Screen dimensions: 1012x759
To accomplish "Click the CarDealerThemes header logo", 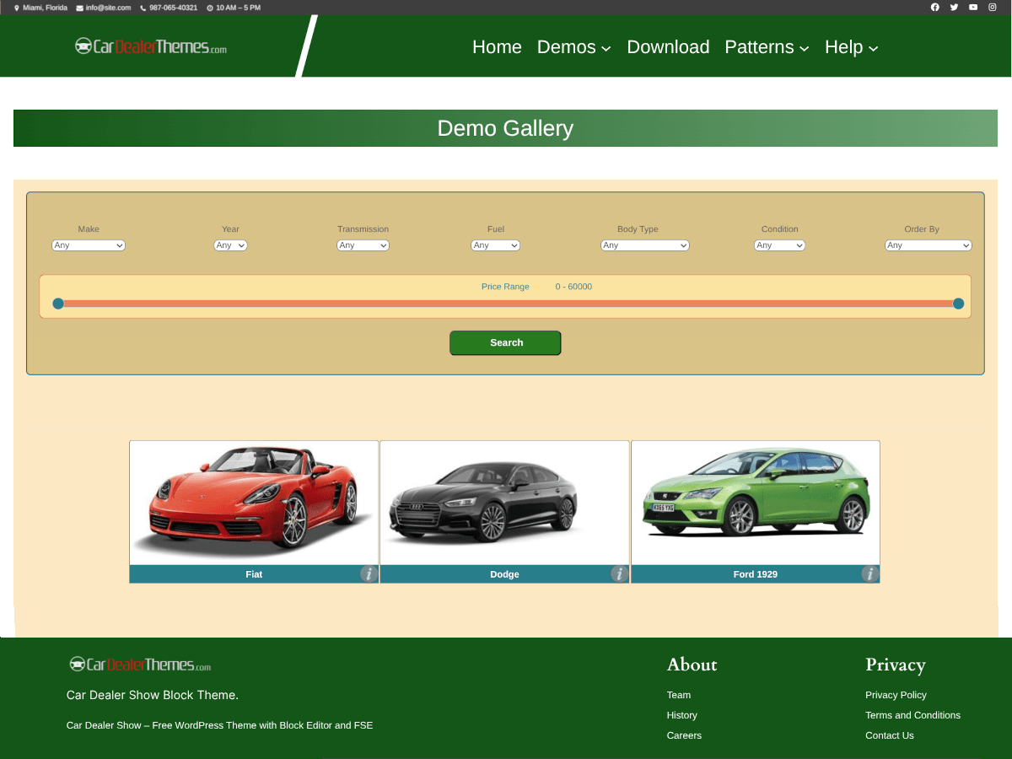I will point(151,46).
